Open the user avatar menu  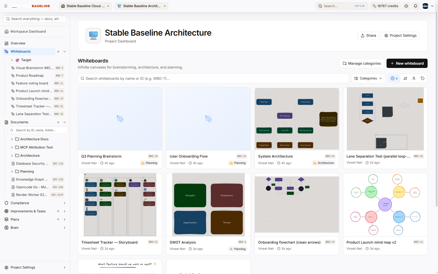pyautogui.click(x=428, y=6)
